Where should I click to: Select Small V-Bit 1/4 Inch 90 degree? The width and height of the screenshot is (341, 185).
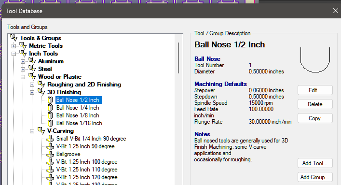point(91,139)
